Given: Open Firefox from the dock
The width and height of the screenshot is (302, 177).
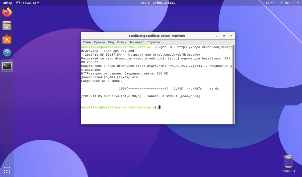Looking at the screenshot, I should click(7, 13).
